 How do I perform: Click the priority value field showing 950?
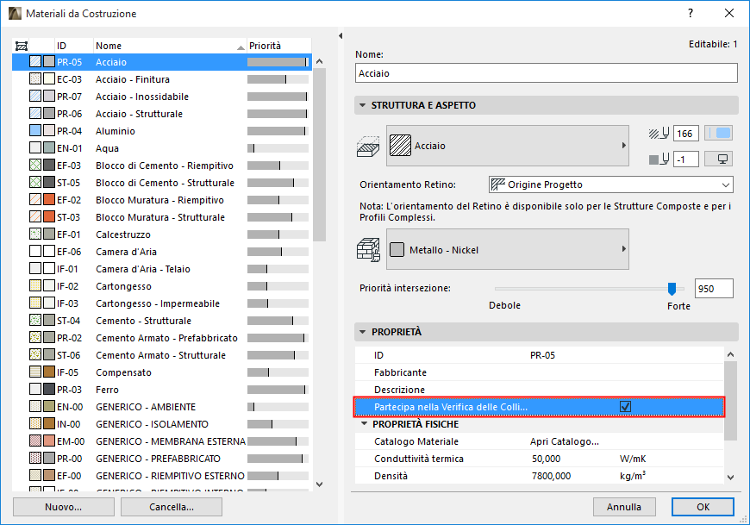click(x=714, y=288)
